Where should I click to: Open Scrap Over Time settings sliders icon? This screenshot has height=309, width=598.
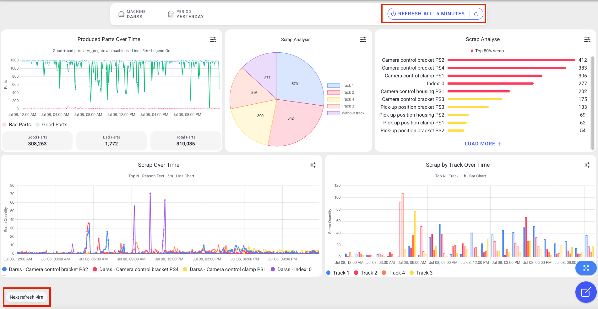[x=313, y=165]
